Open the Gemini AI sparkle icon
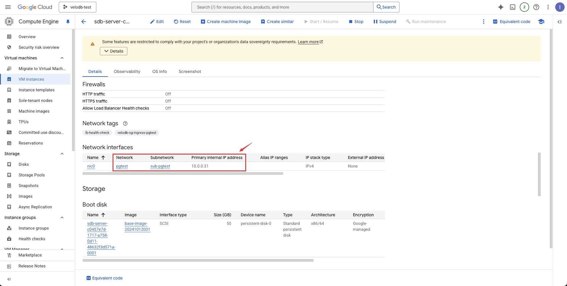Image resolution: width=567 pixels, height=286 pixels. [x=501, y=7]
